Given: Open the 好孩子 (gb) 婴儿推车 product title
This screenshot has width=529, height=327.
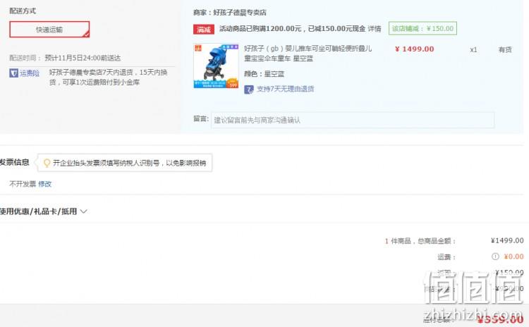Looking at the screenshot, I should pos(308,54).
